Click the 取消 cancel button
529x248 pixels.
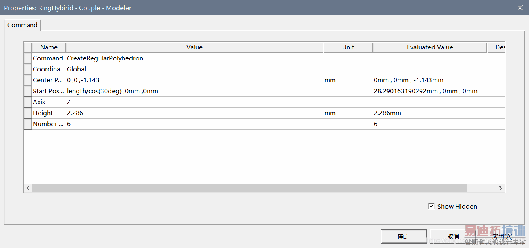(453, 236)
